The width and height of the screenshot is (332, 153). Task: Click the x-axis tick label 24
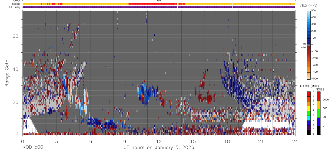(295, 141)
